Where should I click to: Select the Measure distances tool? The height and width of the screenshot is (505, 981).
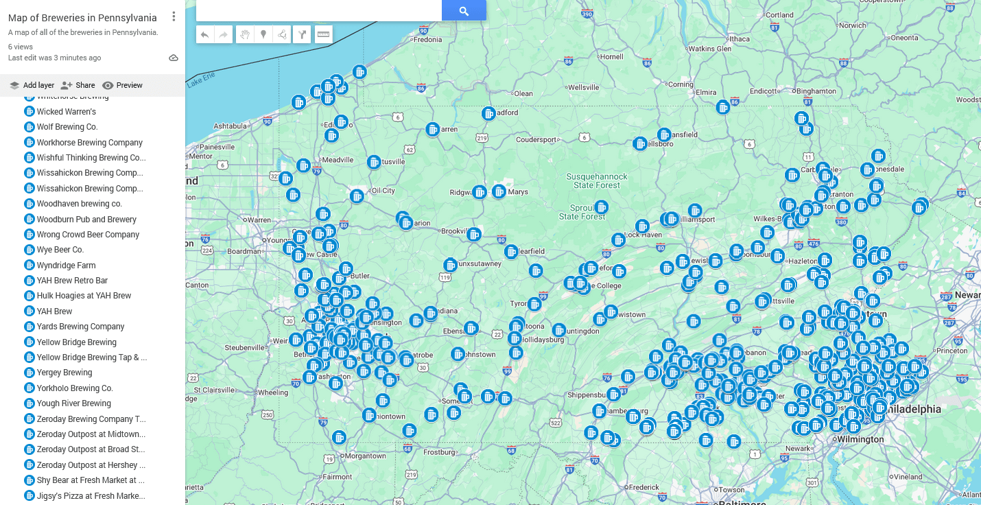322,34
